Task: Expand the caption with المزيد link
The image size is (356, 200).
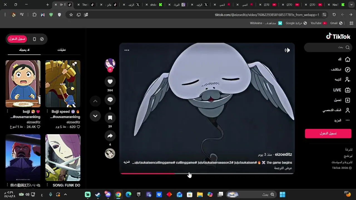Action: [x=127, y=162]
